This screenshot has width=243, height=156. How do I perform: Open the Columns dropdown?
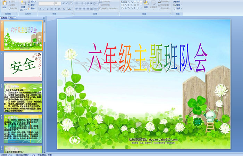coord(96,9)
